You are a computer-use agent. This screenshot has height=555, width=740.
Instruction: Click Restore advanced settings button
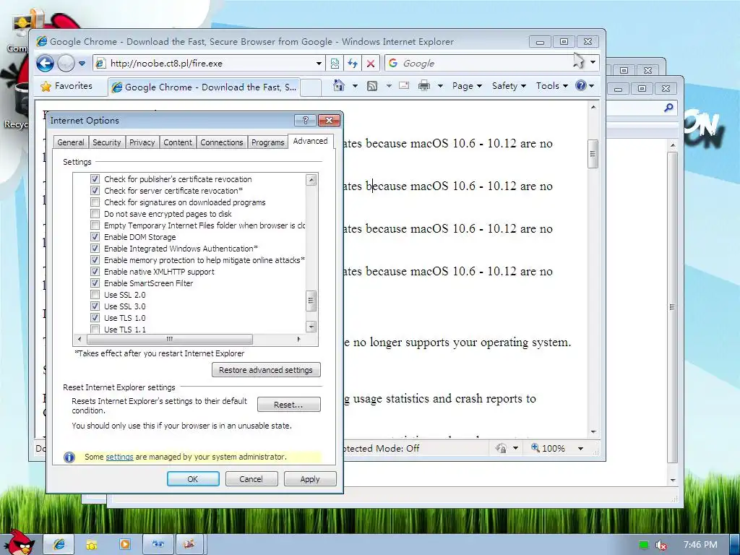coord(266,370)
